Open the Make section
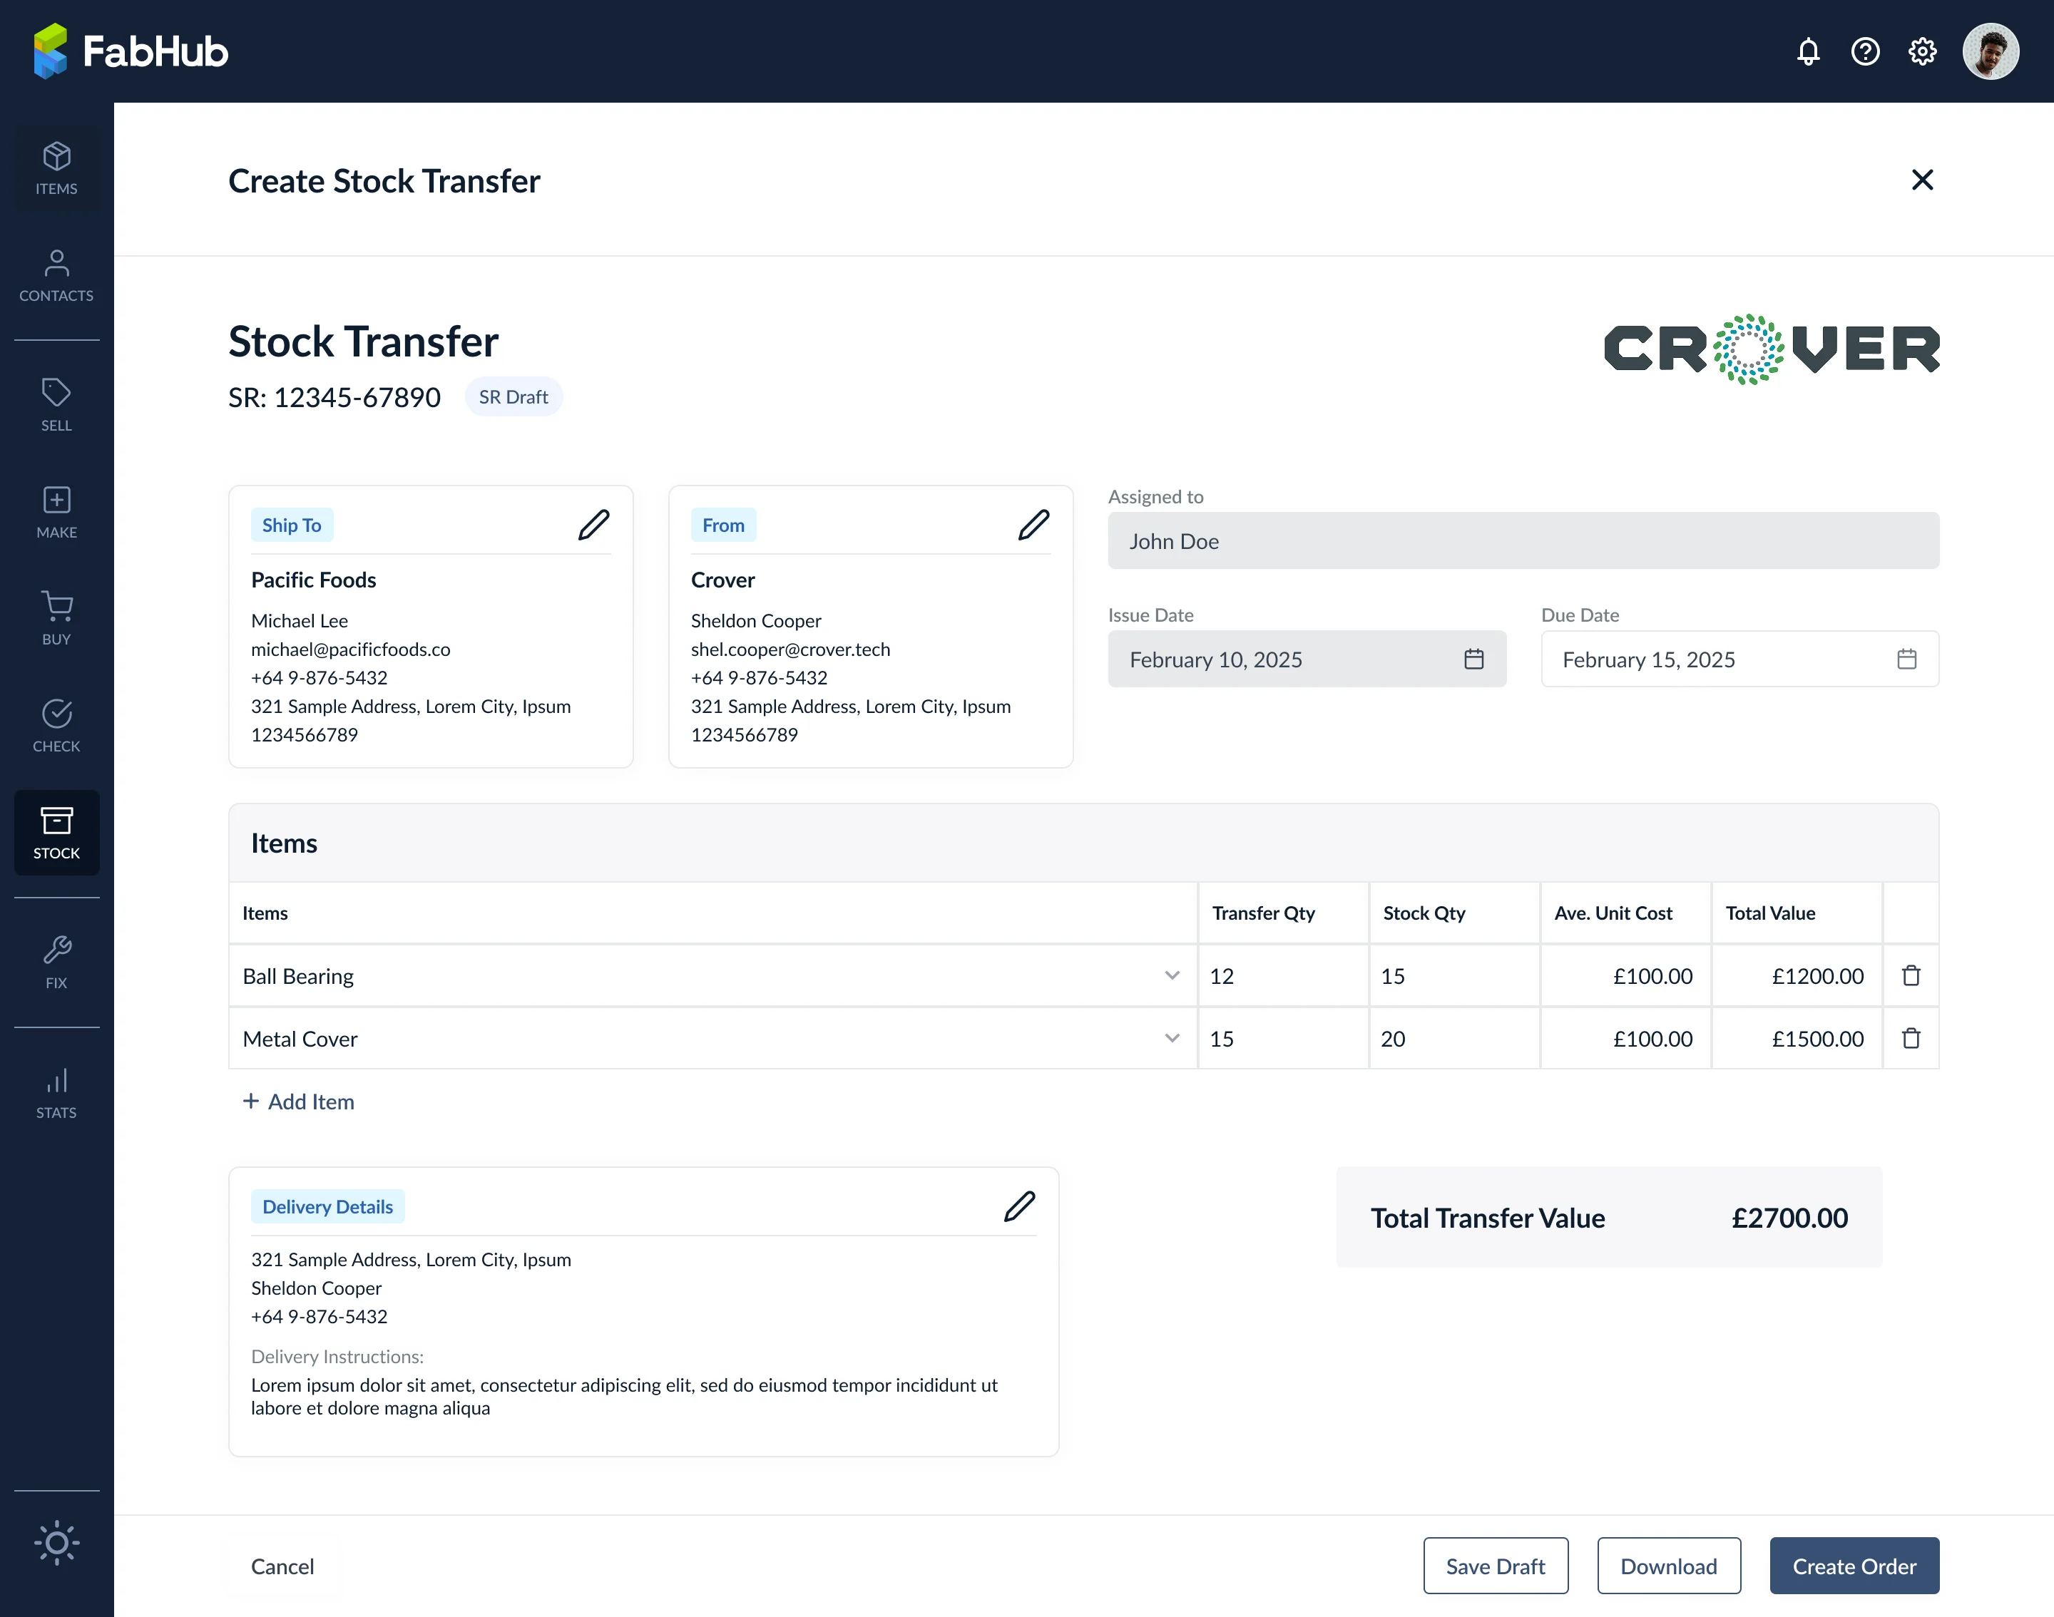 tap(57, 512)
